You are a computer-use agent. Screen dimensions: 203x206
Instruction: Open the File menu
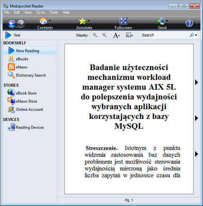point(7,12)
